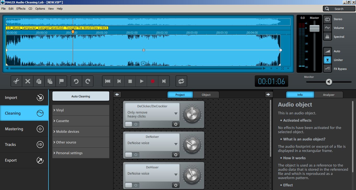Turn on the DeHisser switch
356x190 pixels.
point(132,185)
